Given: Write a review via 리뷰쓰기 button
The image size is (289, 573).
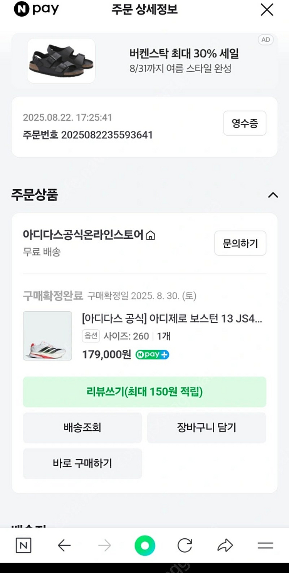Looking at the screenshot, I should coord(144,392).
